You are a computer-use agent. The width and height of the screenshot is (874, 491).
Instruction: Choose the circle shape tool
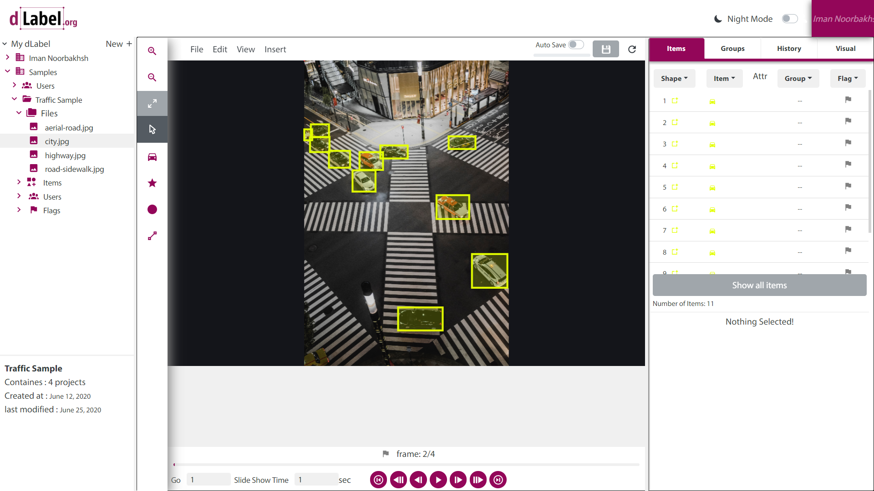pyautogui.click(x=152, y=209)
